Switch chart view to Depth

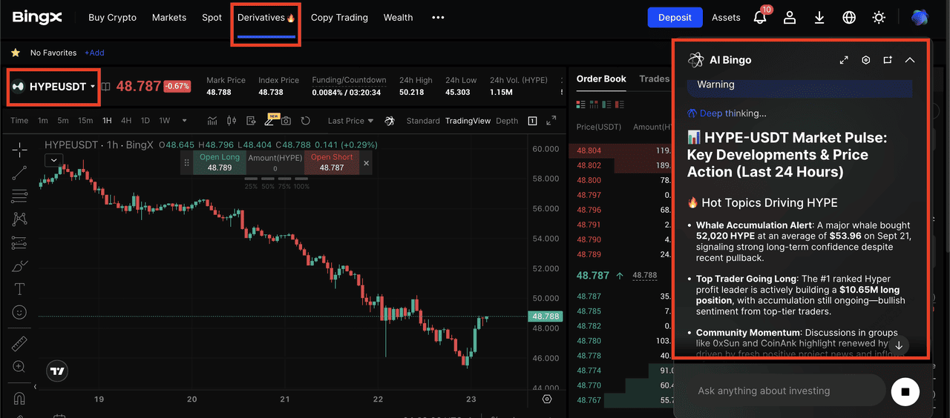coord(507,121)
